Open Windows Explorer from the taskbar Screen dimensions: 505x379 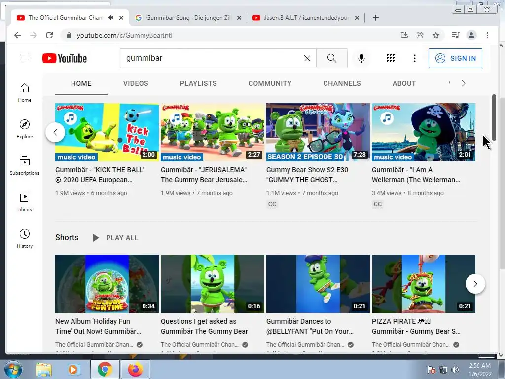43,370
